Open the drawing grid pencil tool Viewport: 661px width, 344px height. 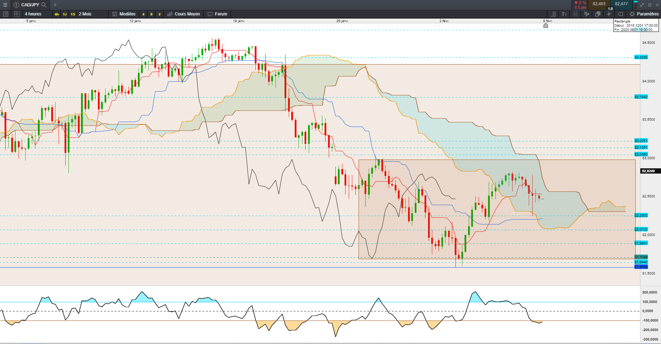pos(586,14)
